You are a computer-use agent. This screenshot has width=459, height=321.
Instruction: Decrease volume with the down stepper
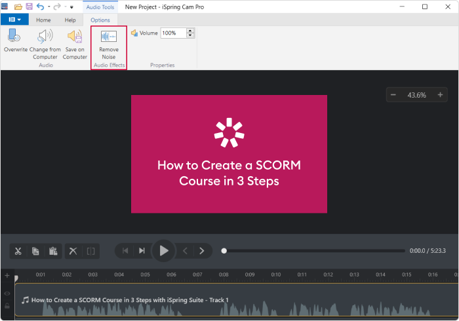tap(190, 35)
